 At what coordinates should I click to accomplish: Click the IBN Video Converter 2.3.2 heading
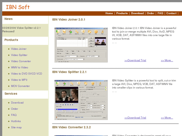coord(71,127)
